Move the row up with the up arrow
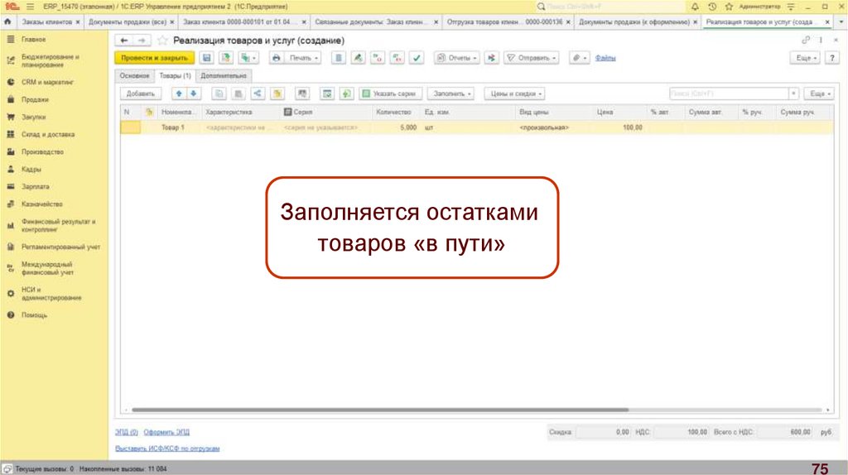Image resolution: width=848 pixels, height=475 pixels. click(x=178, y=94)
